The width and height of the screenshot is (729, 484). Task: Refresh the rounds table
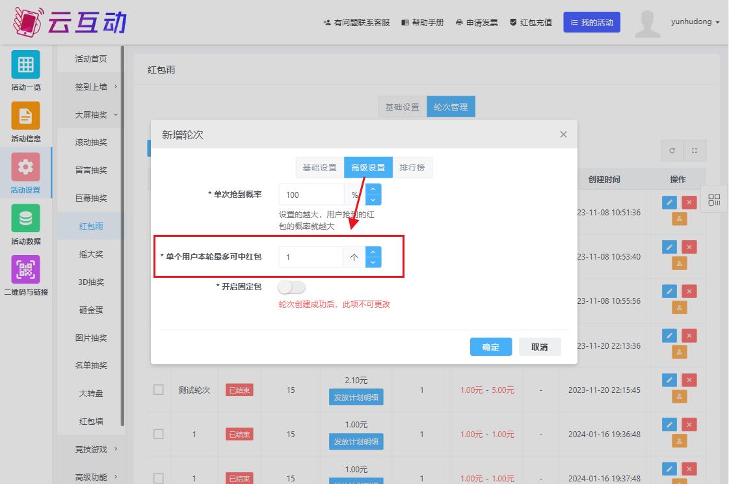[x=672, y=150]
